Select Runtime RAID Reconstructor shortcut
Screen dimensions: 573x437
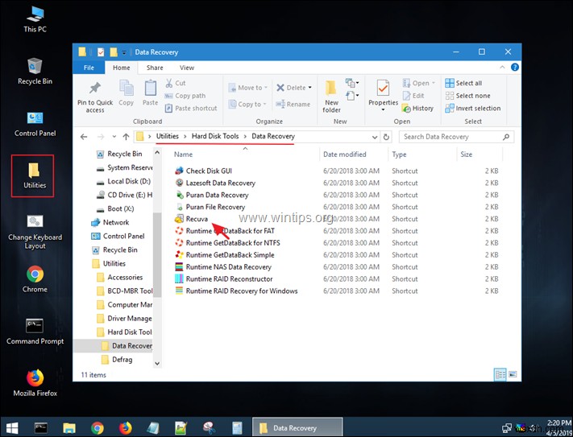(x=229, y=278)
